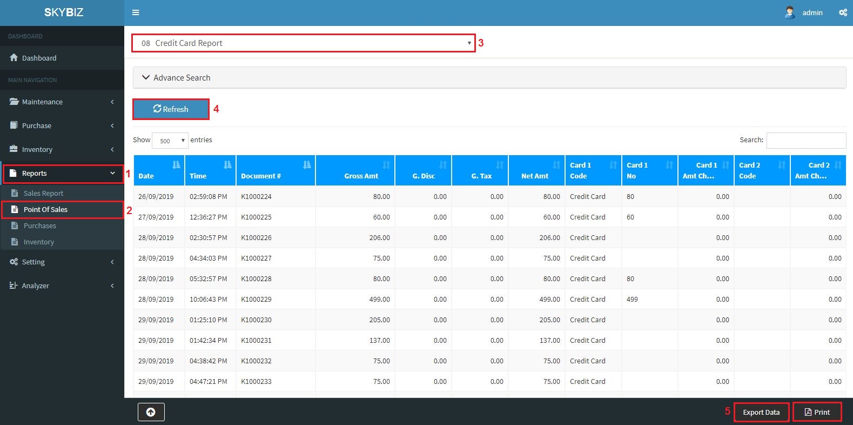Click the admin user avatar icon
This screenshot has height=425, width=853.
(x=789, y=12)
